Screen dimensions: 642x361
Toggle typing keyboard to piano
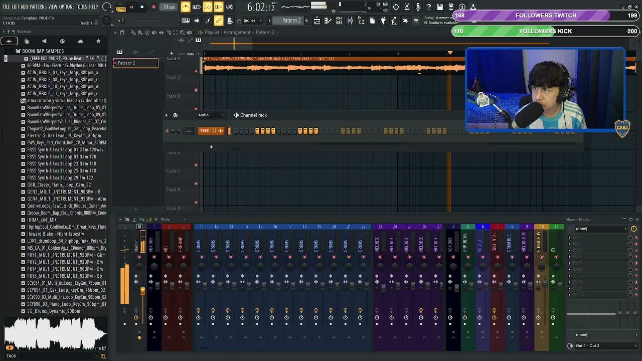click(186, 21)
